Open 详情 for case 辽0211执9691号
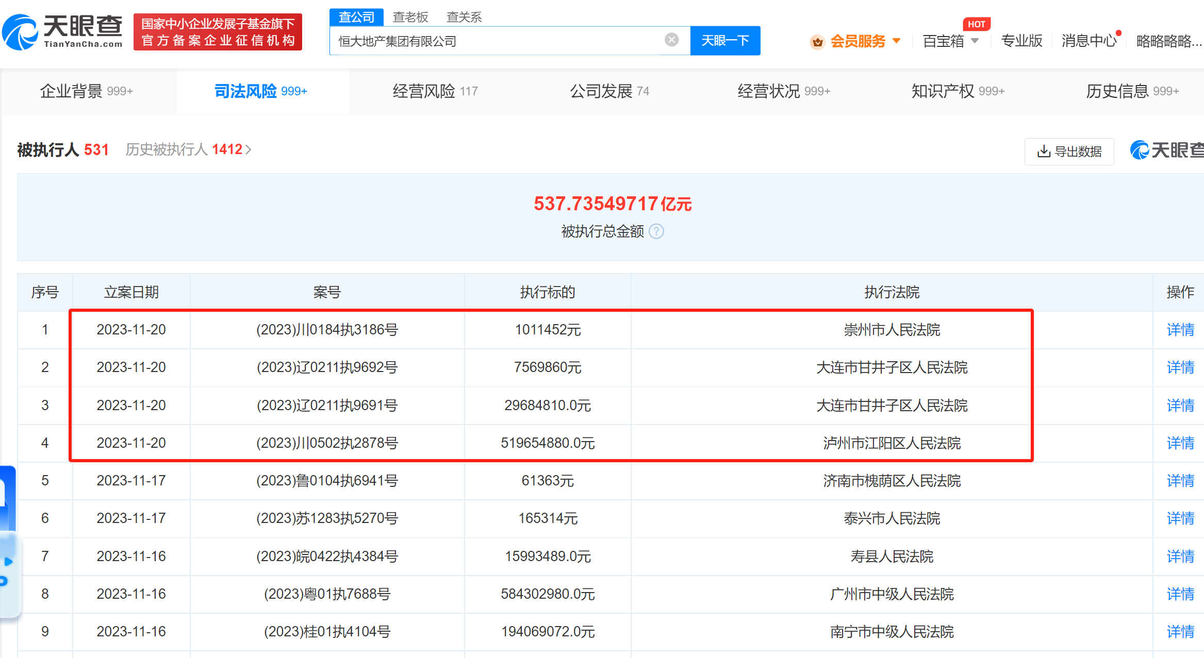The width and height of the screenshot is (1204, 658). (1180, 406)
